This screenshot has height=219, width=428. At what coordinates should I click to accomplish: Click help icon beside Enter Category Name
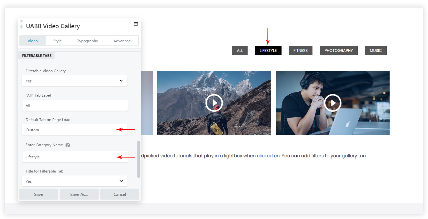click(68, 145)
